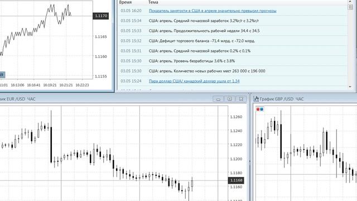Open link Показатель занятости в США в апреле
The width and height of the screenshot is (357, 201).
(213, 11)
